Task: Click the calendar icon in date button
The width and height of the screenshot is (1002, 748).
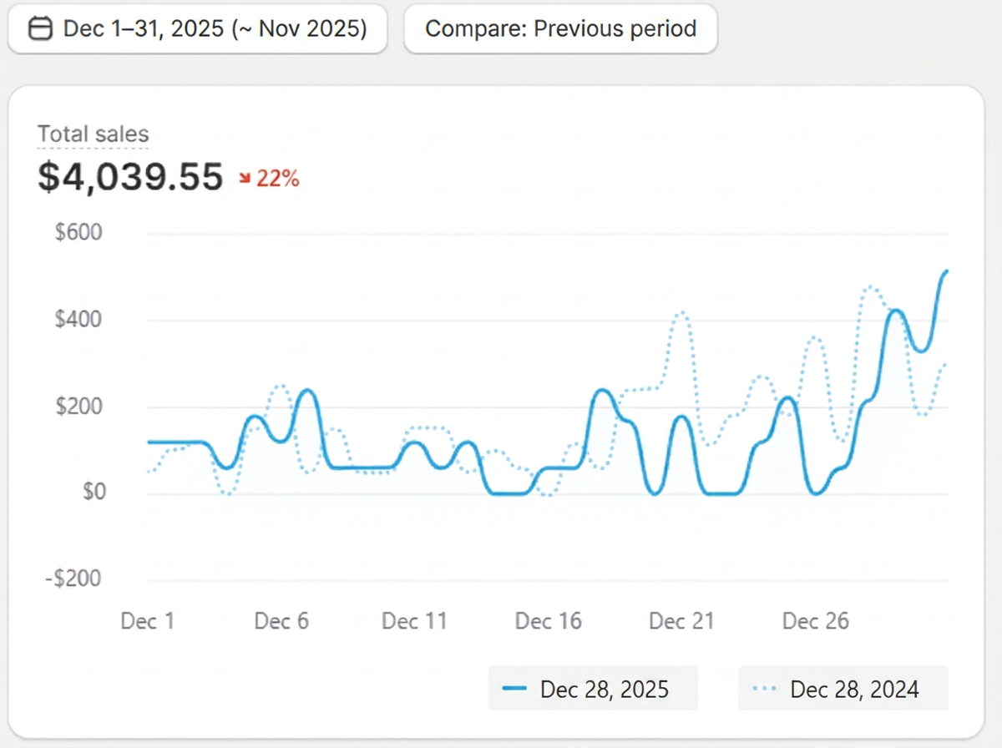Action: click(x=40, y=29)
